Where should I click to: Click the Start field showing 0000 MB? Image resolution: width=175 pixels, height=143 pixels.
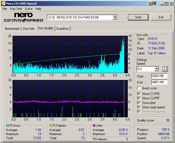[159, 76]
